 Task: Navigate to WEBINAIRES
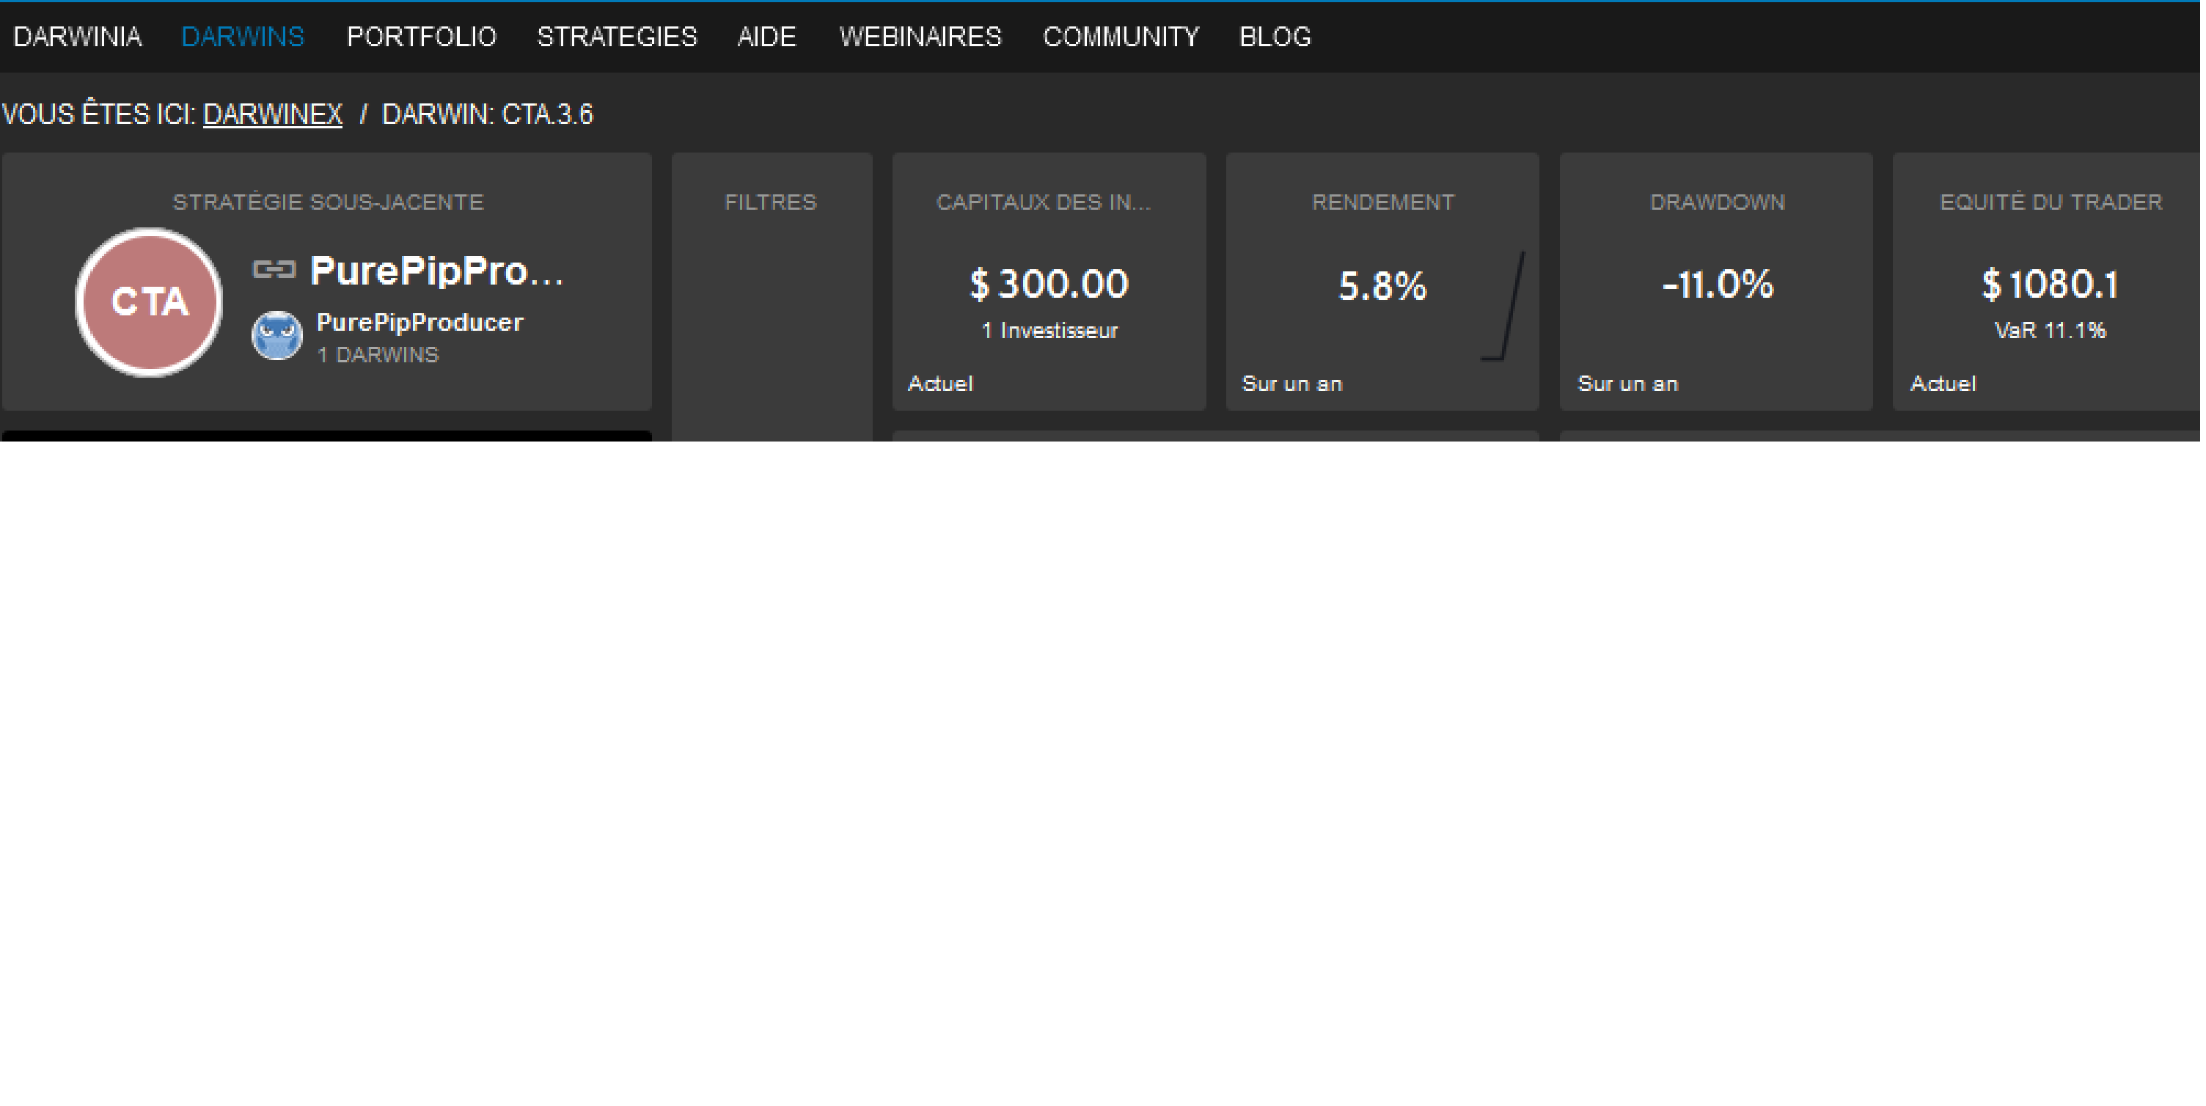click(920, 37)
